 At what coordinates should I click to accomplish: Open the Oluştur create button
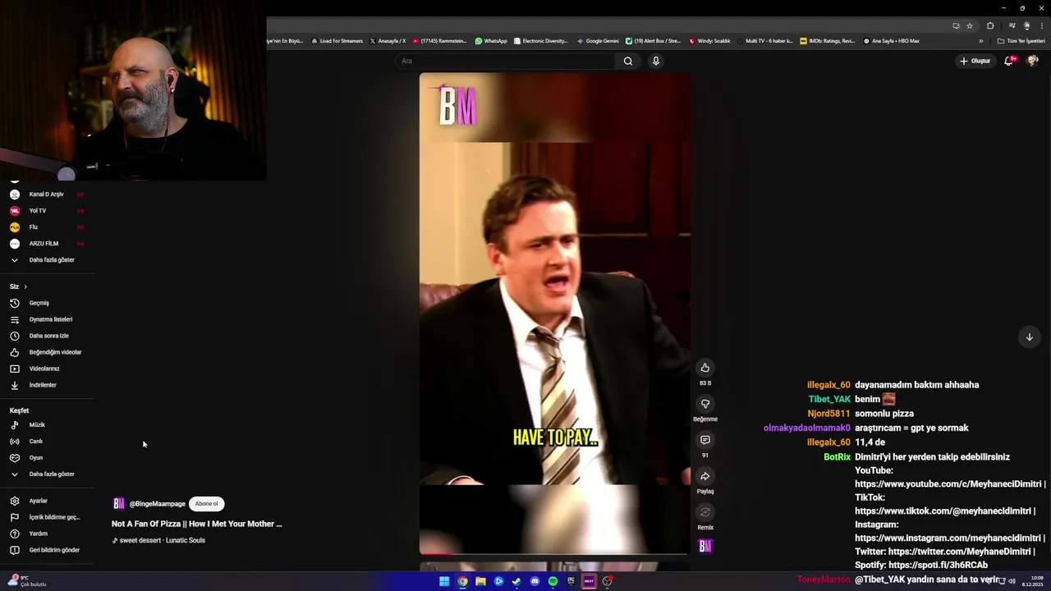(x=975, y=61)
